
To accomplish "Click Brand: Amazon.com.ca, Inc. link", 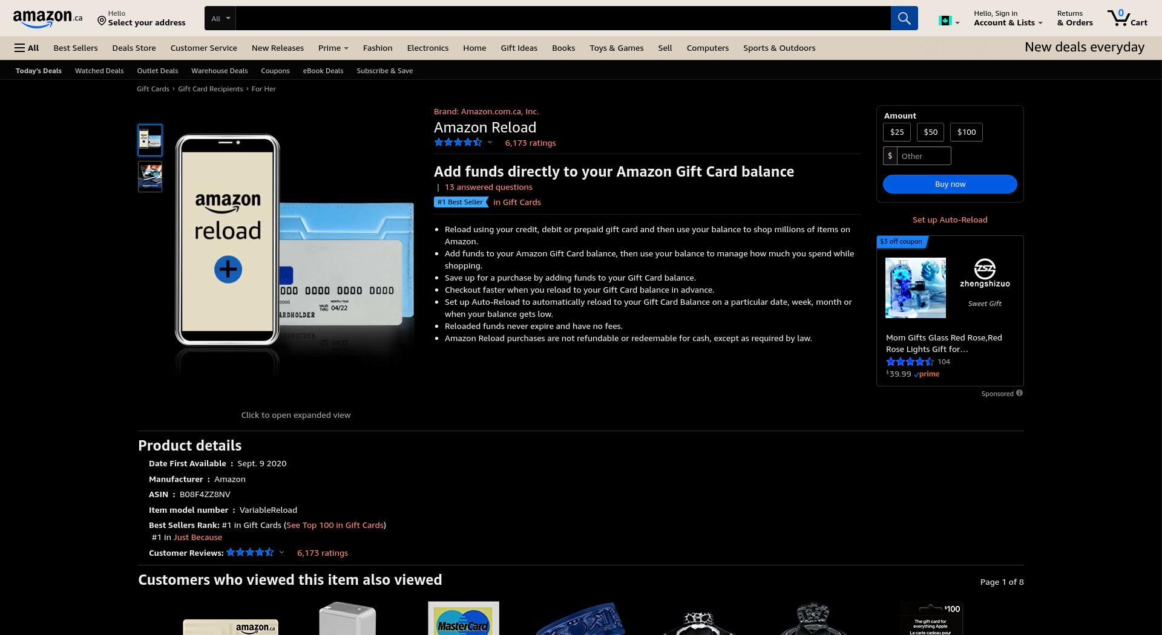I will (x=486, y=111).
